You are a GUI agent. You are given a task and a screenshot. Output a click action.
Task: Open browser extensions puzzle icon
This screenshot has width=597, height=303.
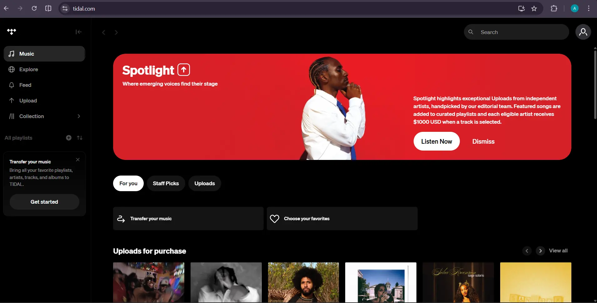pyautogui.click(x=554, y=8)
